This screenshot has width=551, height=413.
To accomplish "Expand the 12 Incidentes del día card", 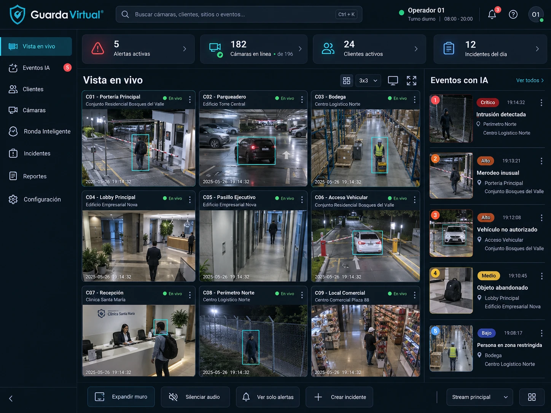I will coord(490,49).
